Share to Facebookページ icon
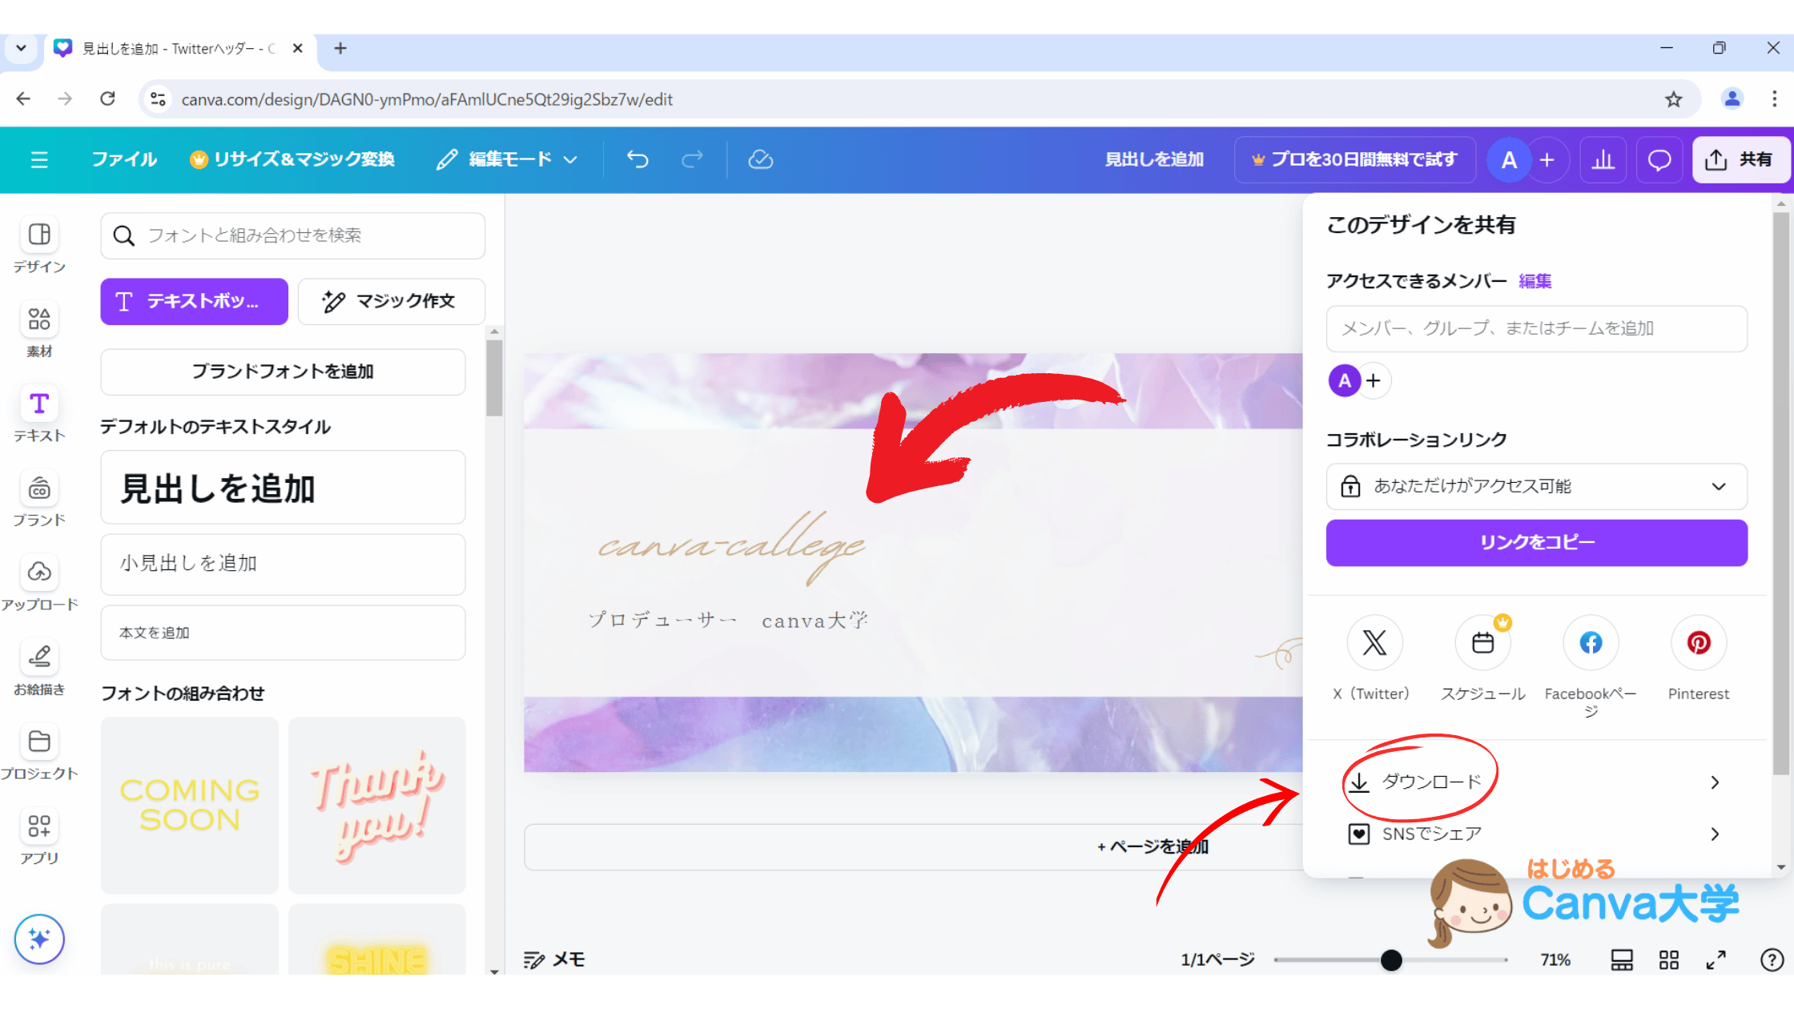The width and height of the screenshot is (1794, 1009). [x=1591, y=642]
